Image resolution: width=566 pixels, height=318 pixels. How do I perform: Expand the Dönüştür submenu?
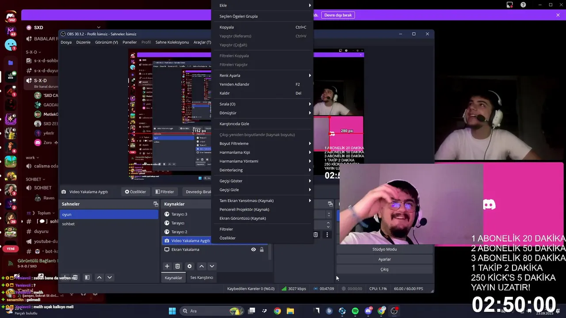pyautogui.click(x=262, y=113)
